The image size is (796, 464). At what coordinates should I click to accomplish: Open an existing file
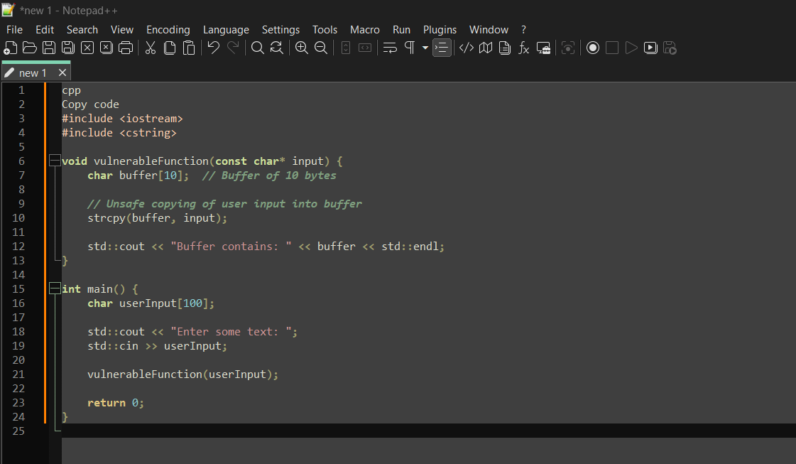[29, 48]
